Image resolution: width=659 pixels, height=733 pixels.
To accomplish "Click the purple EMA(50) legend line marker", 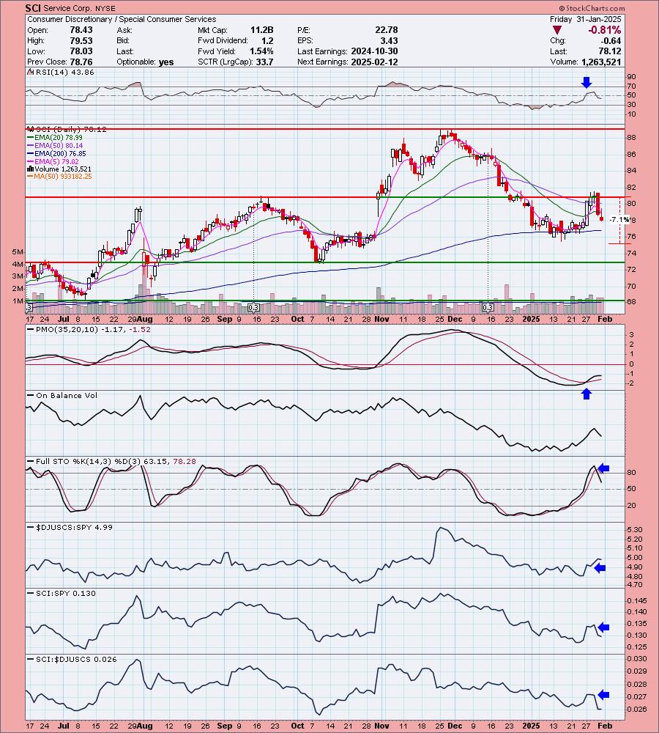I will tap(30, 145).
